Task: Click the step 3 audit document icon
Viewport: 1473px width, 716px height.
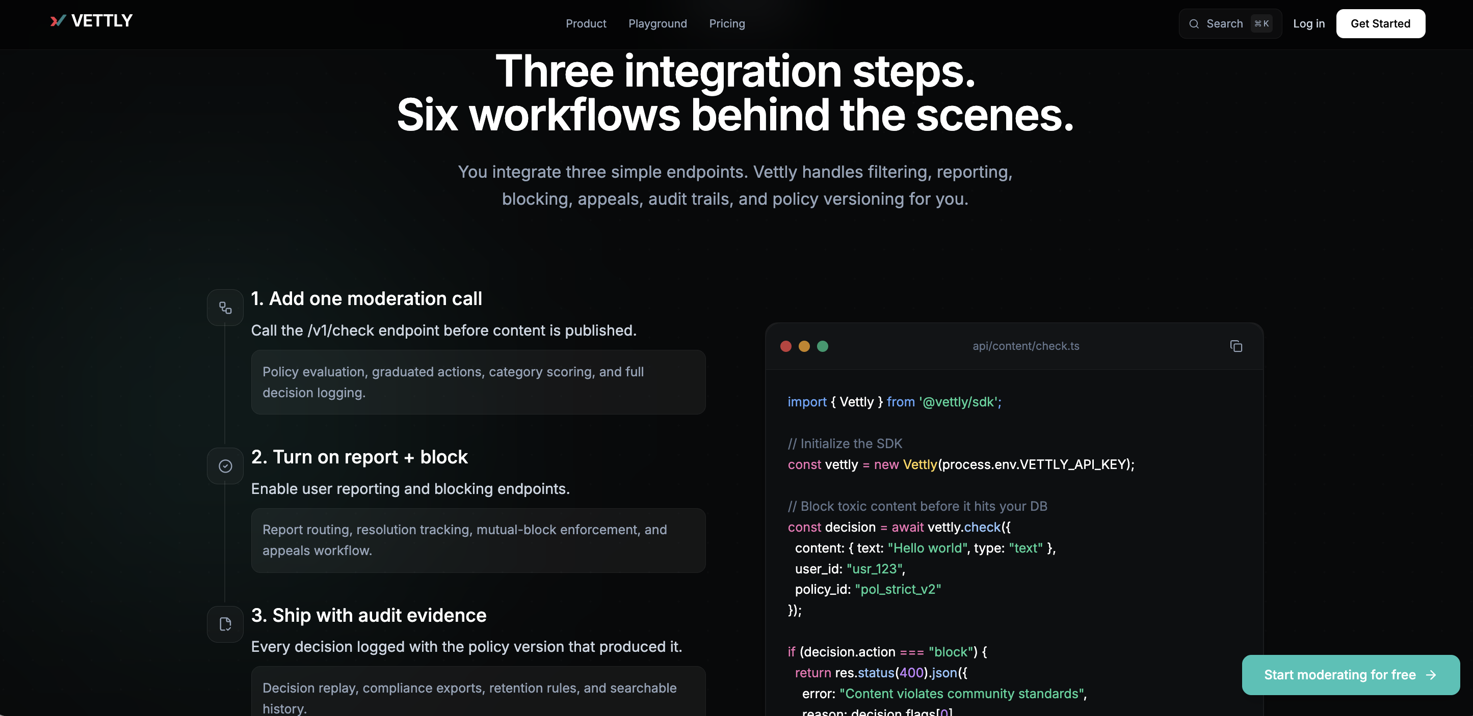Action: click(225, 624)
